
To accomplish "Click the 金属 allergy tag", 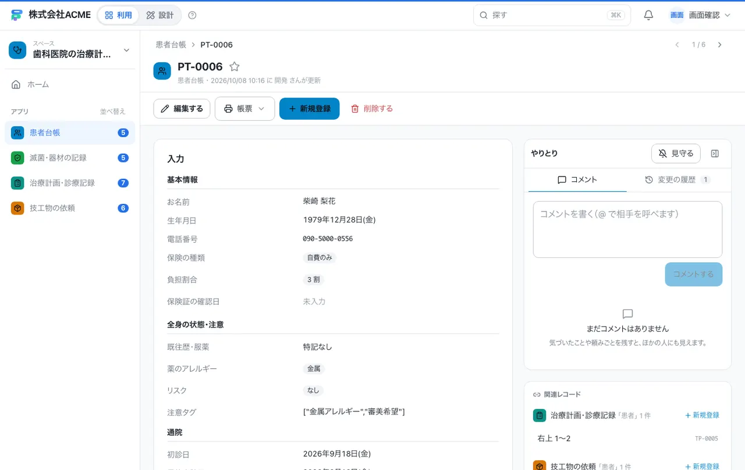I will pyautogui.click(x=314, y=368).
